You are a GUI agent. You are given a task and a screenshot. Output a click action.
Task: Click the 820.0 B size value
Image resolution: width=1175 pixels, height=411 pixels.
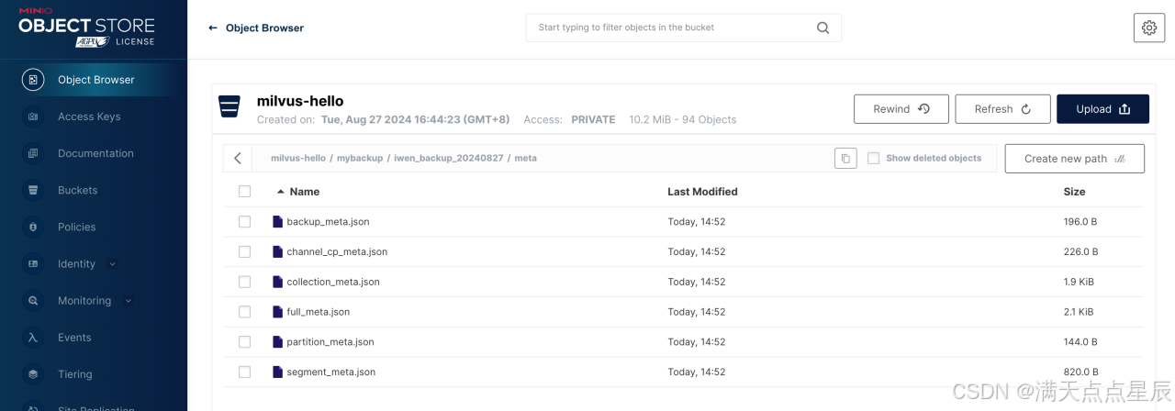point(1080,372)
